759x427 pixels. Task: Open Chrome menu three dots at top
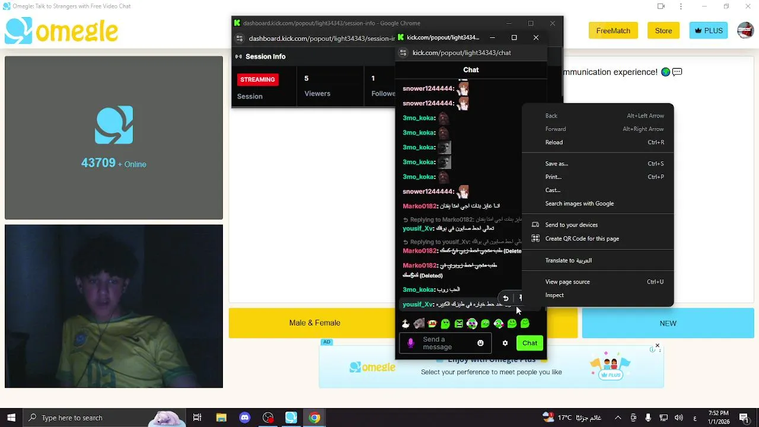point(681,7)
